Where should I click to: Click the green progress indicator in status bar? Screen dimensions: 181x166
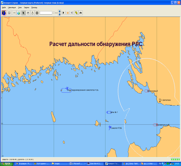tap(175, 159)
